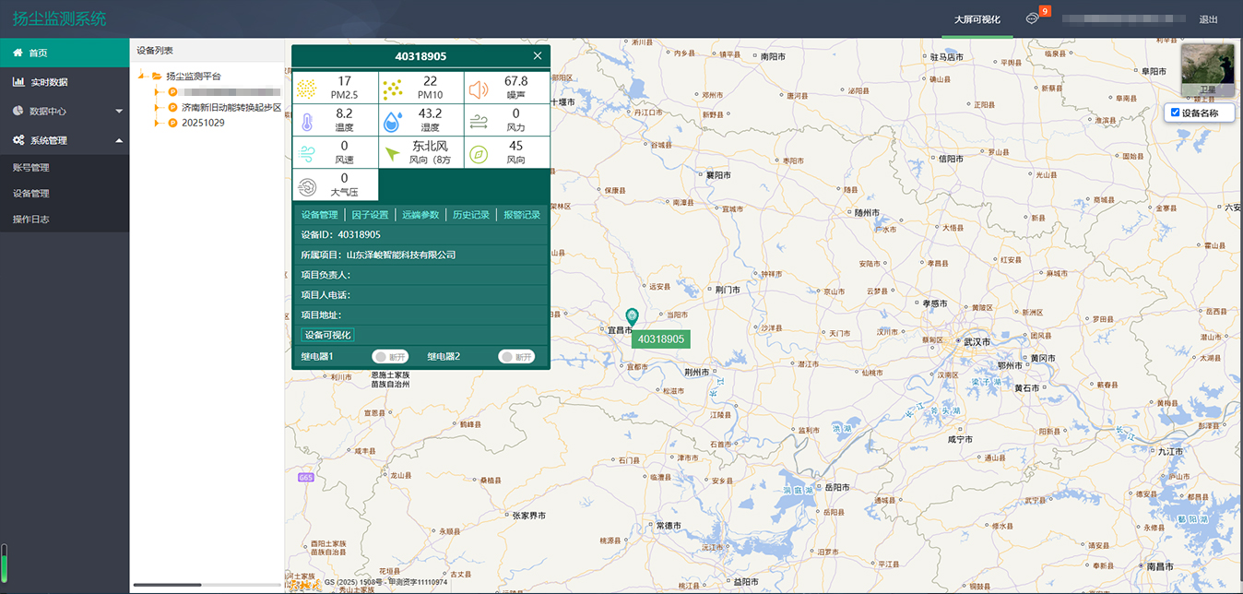The width and height of the screenshot is (1243, 594).
Task: Click the noise speaker icon
Action: [x=478, y=89]
